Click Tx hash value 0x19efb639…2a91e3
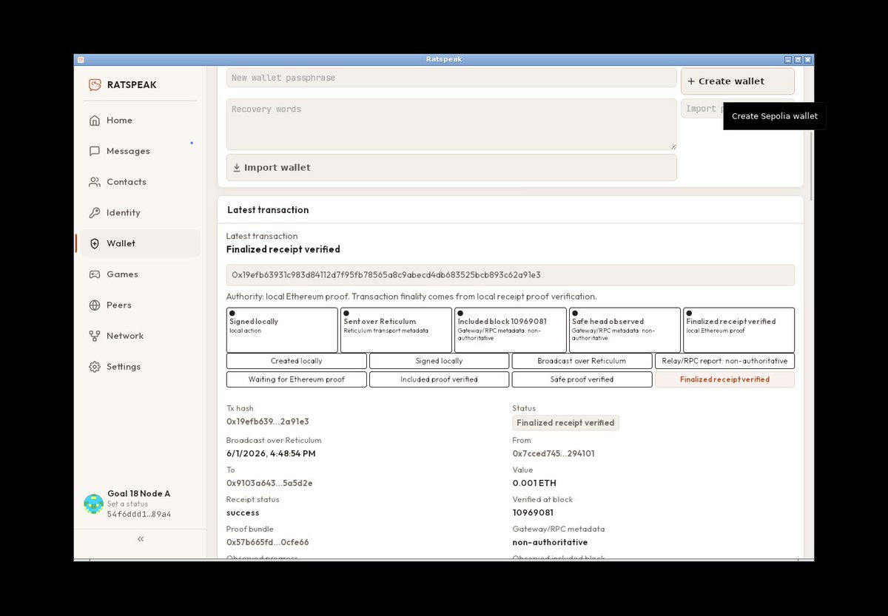 point(267,422)
